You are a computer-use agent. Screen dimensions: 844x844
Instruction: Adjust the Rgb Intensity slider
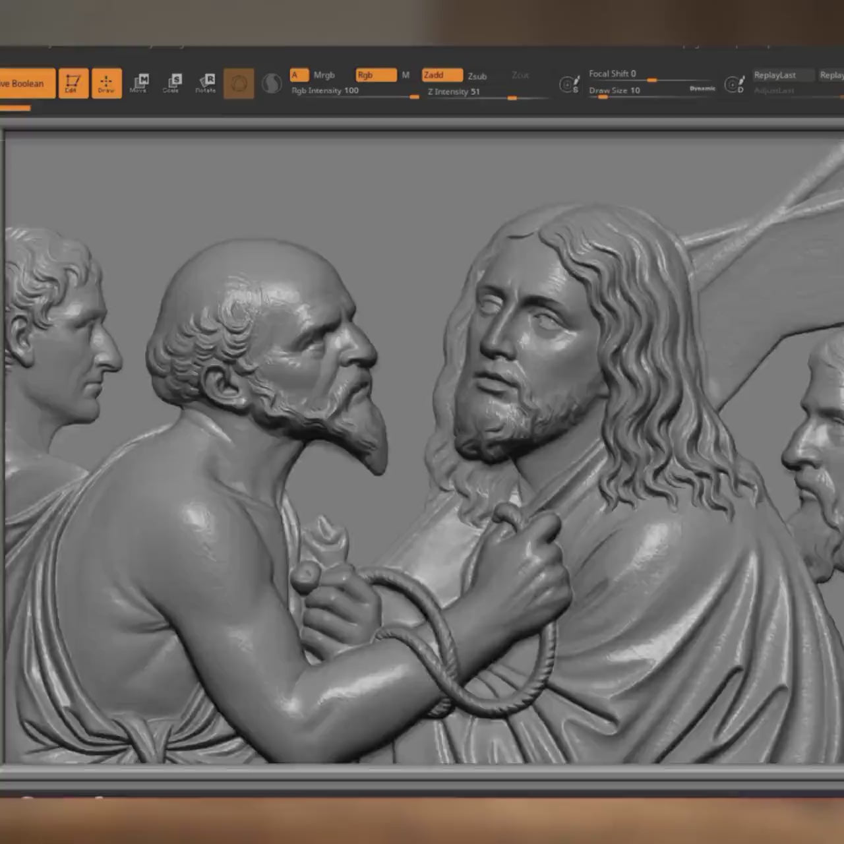pos(355,92)
